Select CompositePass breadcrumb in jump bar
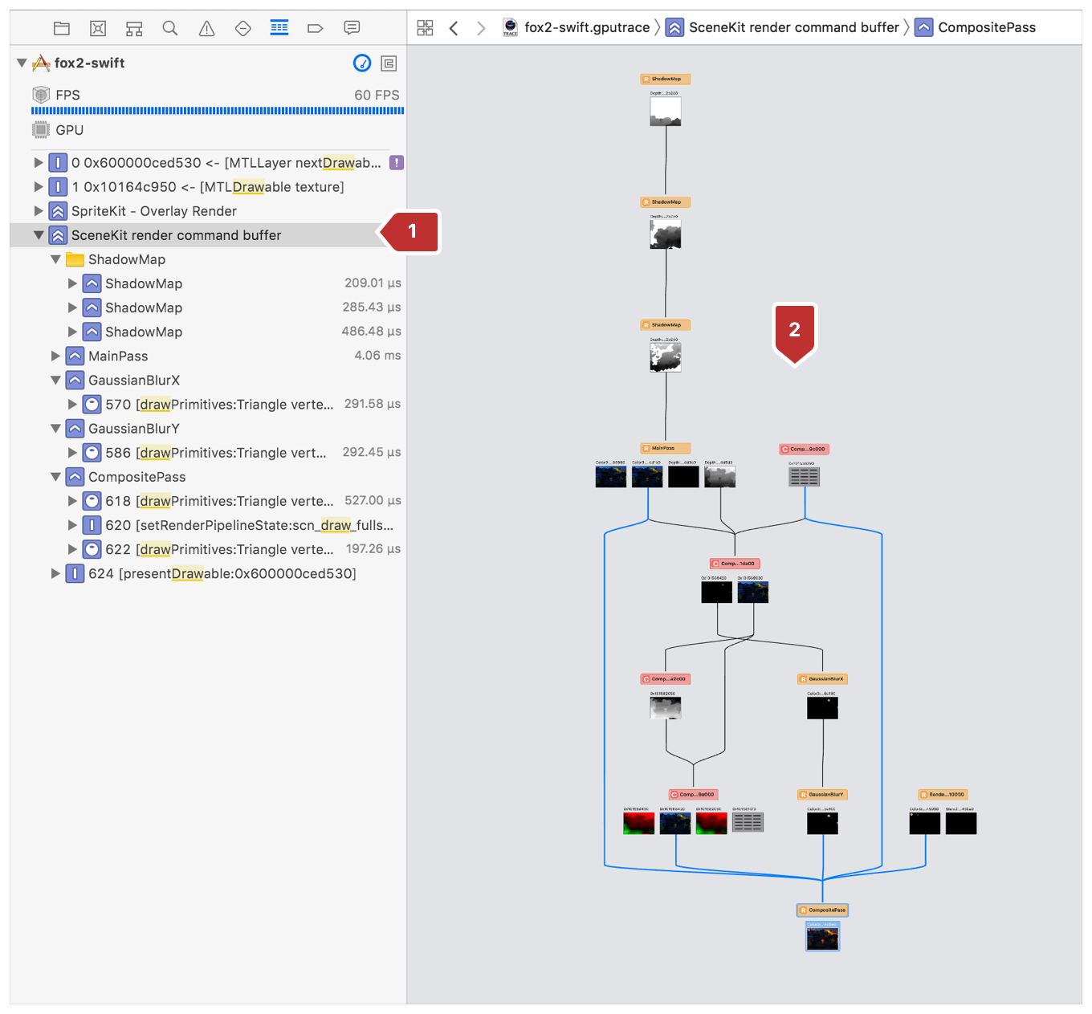 (986, 28)
